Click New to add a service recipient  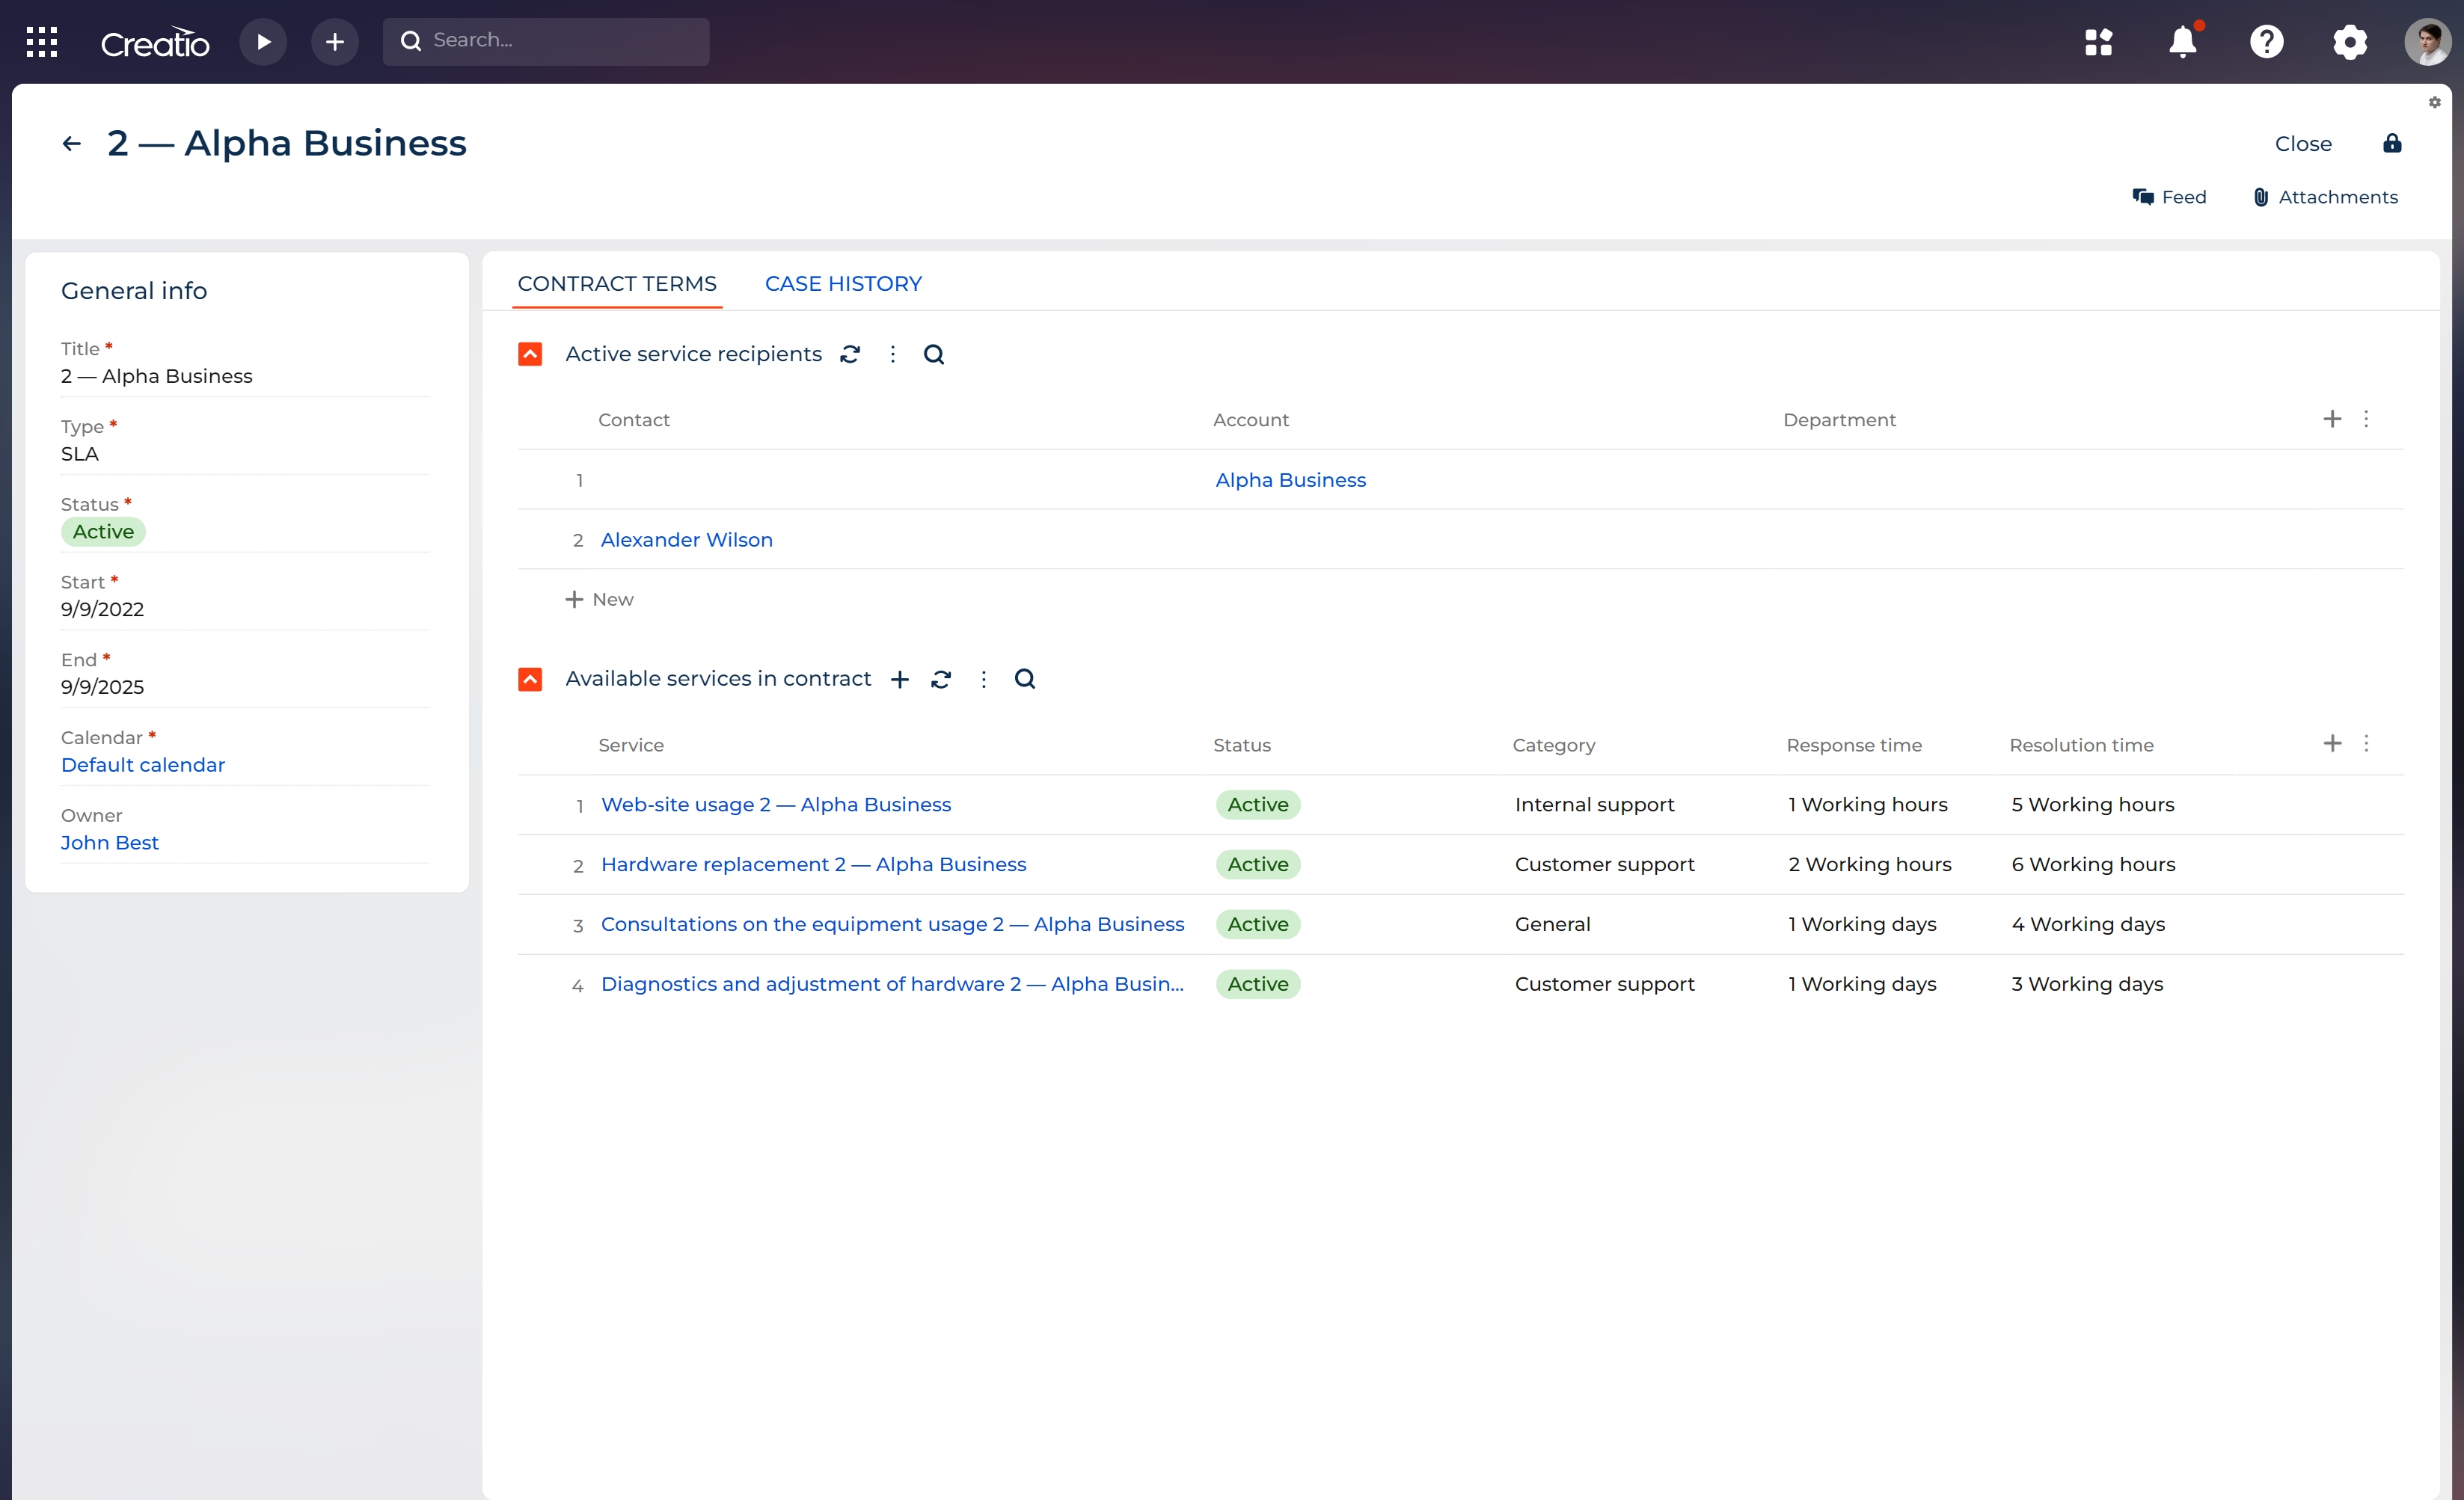[599, 599]
